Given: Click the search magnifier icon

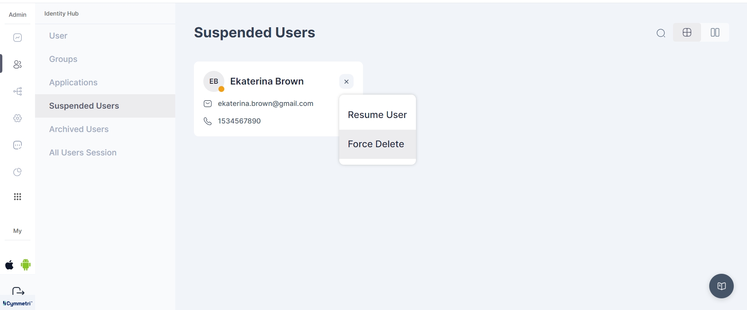Looking at the screenshot, I should point(661,33).
